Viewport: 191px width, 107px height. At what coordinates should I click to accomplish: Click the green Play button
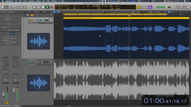[x=47, y=7]
